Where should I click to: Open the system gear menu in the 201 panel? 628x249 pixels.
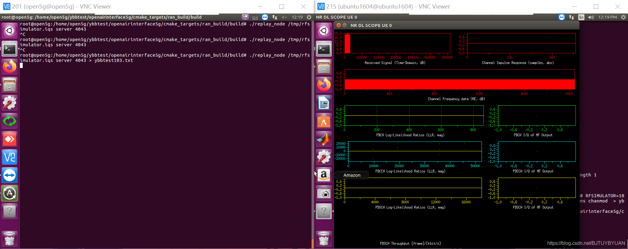tap(309, 17)
